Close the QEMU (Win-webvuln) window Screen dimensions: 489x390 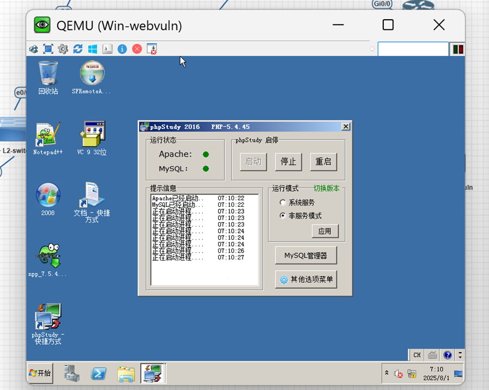[x=439, y=25]
